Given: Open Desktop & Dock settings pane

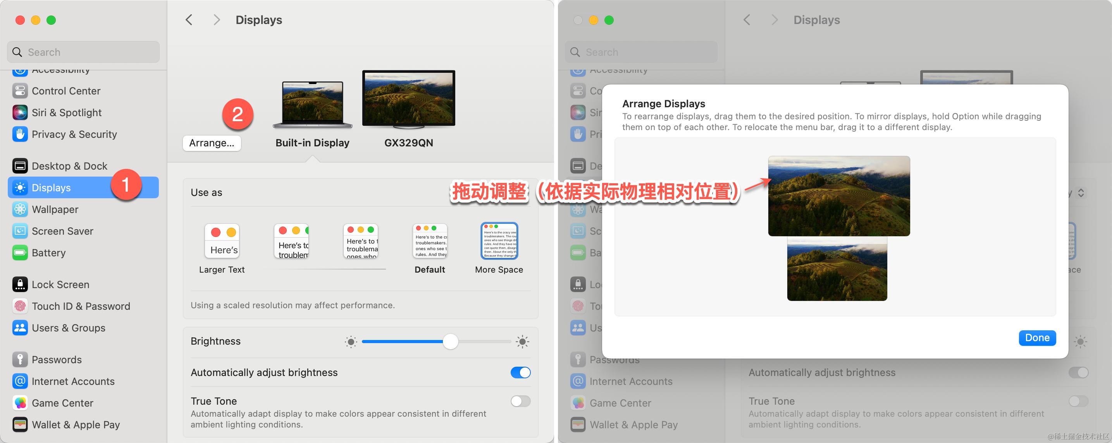Looking at the screenshot, I should [69, 166].
